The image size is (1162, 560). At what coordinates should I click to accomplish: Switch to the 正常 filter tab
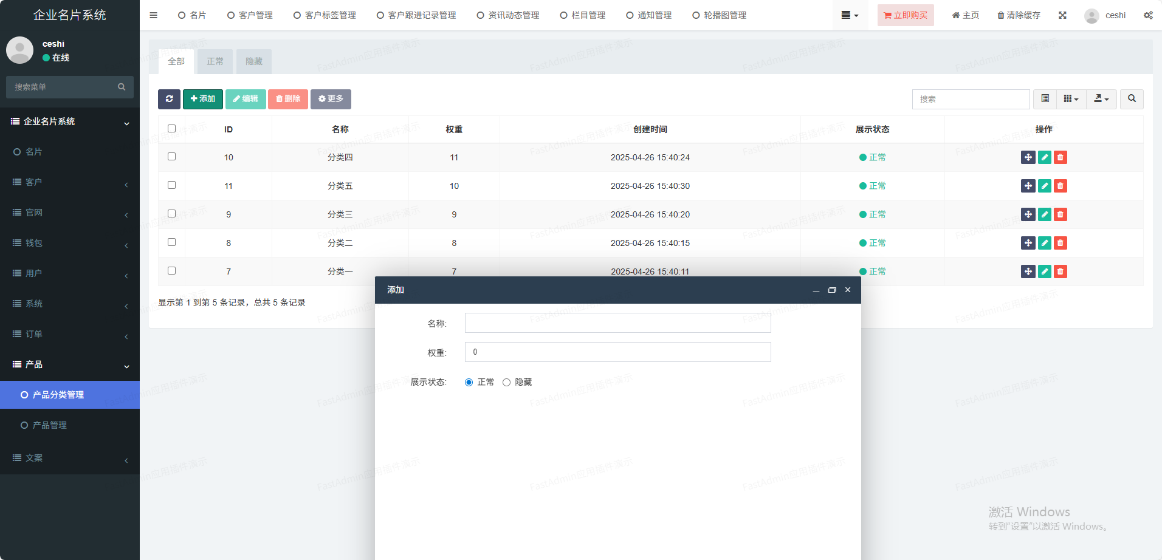215,61
